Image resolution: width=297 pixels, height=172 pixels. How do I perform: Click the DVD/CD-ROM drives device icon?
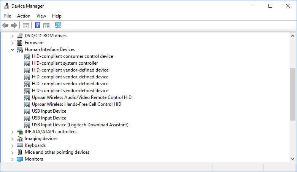[20, 36]
